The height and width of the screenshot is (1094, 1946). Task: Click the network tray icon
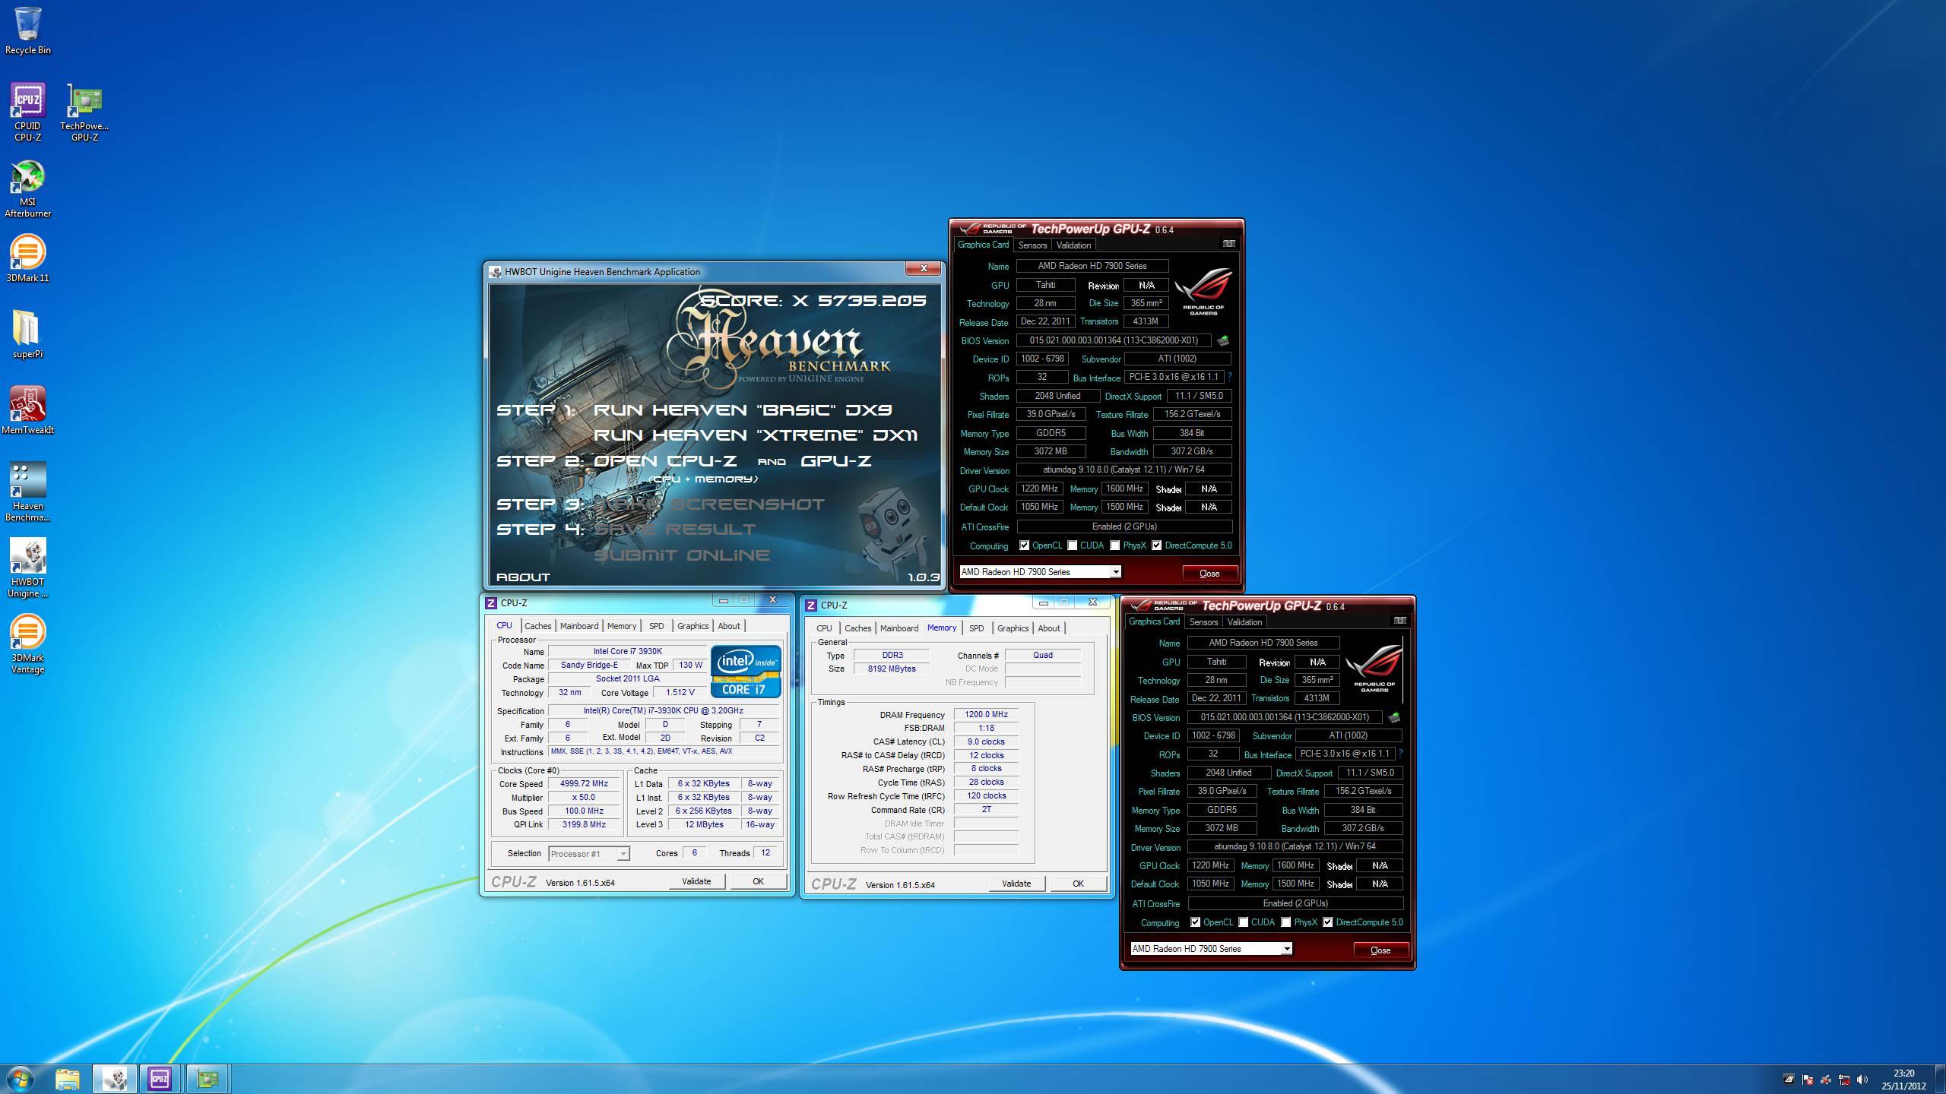coord(1844,1080)
